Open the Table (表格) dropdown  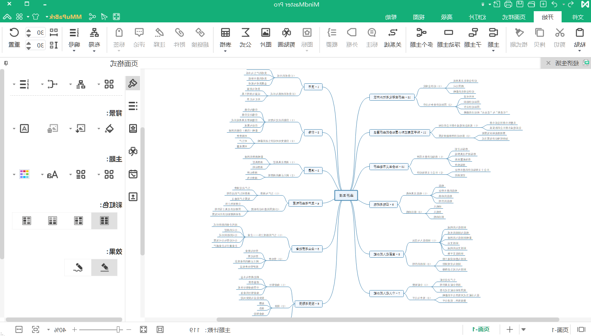225,51
